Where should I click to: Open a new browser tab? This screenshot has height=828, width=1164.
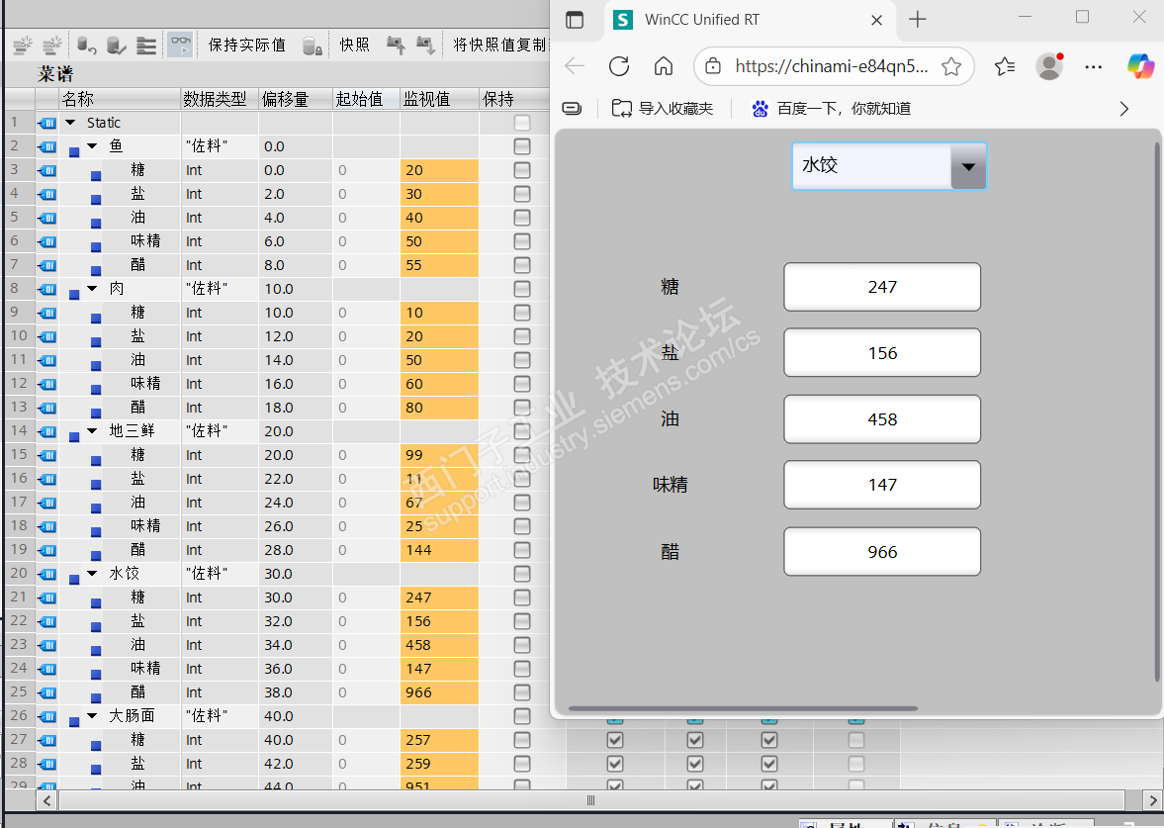(x=918, y=20)
